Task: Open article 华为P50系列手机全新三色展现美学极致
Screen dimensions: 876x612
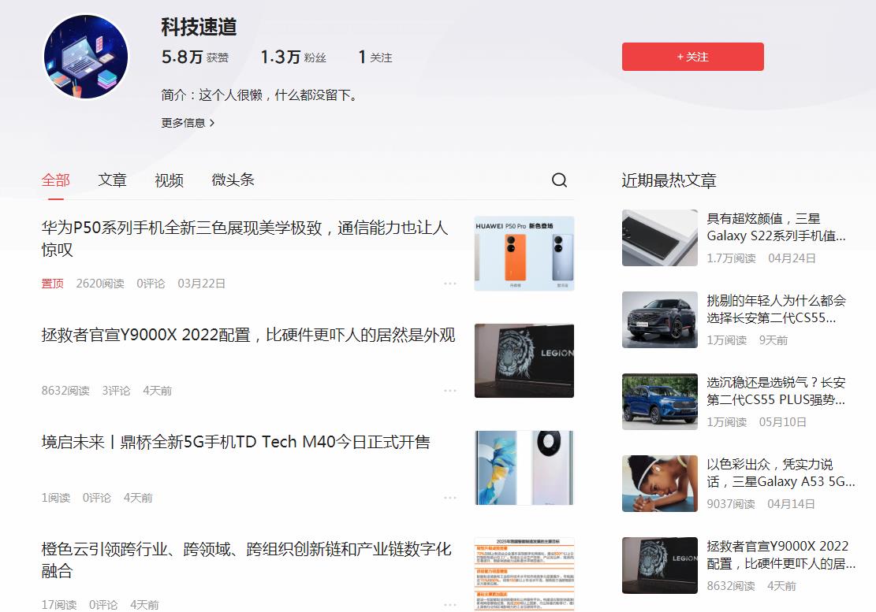Action: click(x=244, y=239)
